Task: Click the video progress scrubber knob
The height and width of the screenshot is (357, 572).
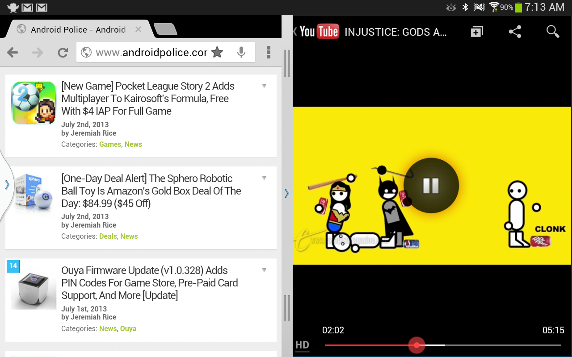Action: 417,345
